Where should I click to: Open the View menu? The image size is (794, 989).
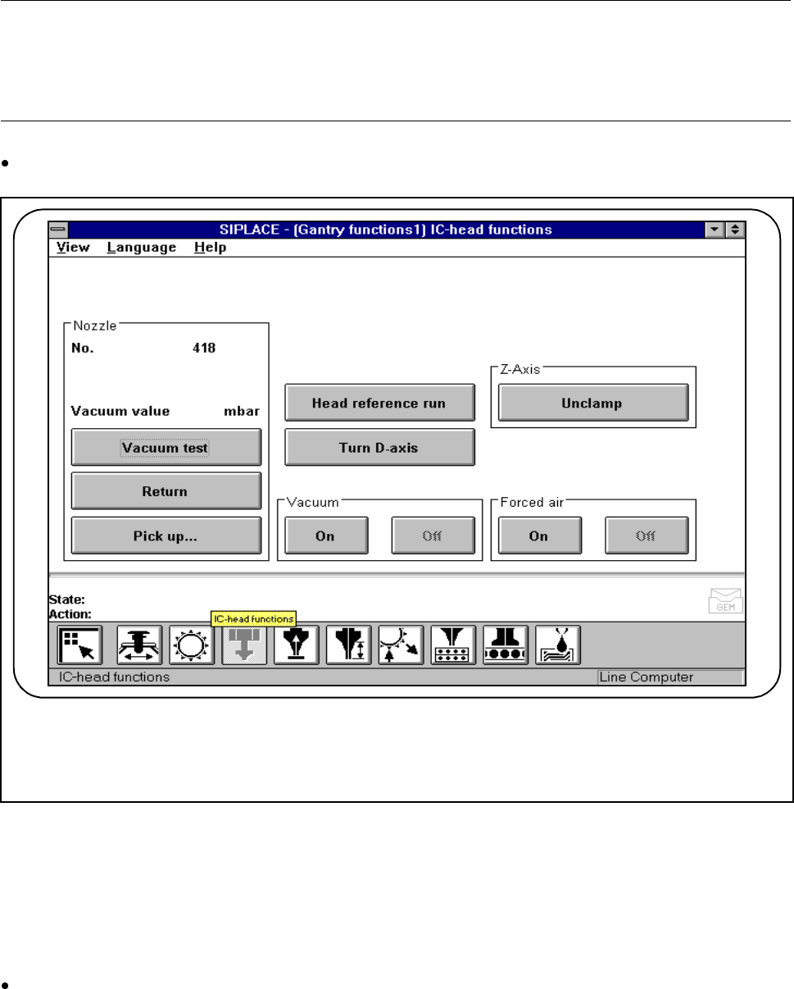click(74, 247)
